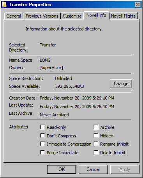This screenshot has height=178, width=143.
Task: Click the folder icon in the title bar
Action: click(4, 5)
